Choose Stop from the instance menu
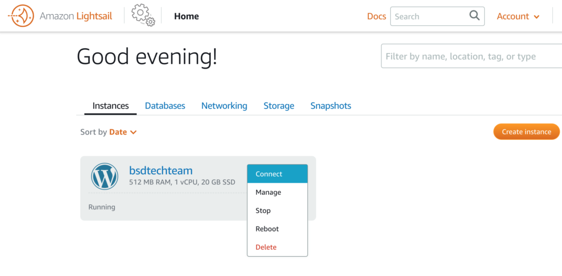This screenshot has height=276, width=562. [x=277, y=210]
